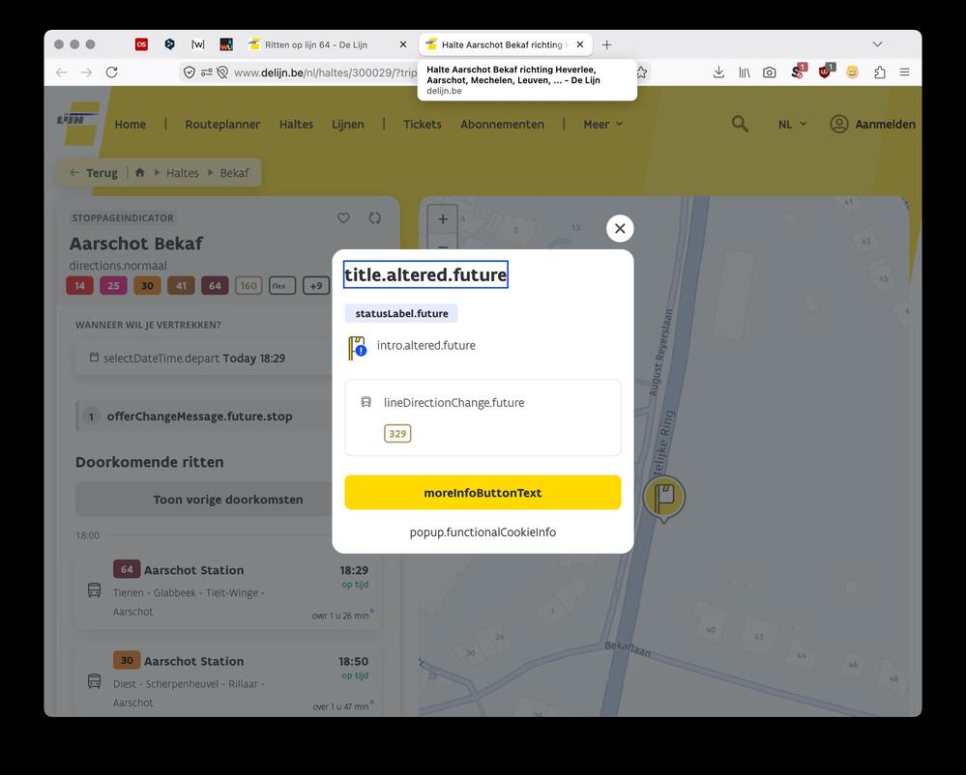Expand the +9 more lines badge

pyautogui.click(x=316, y=286)
